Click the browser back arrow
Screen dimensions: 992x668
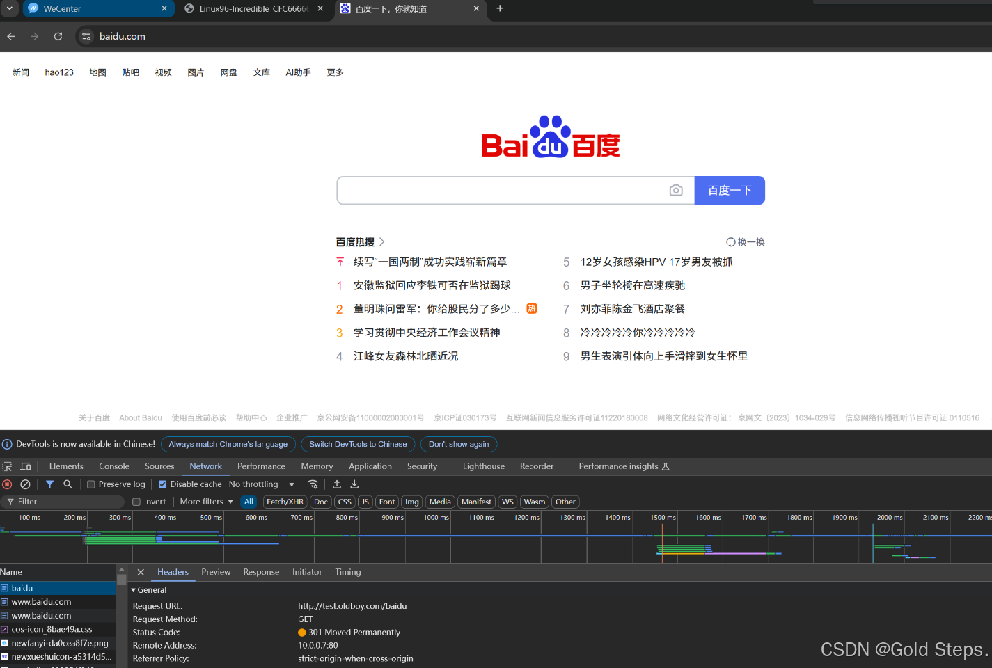[11, 36]
